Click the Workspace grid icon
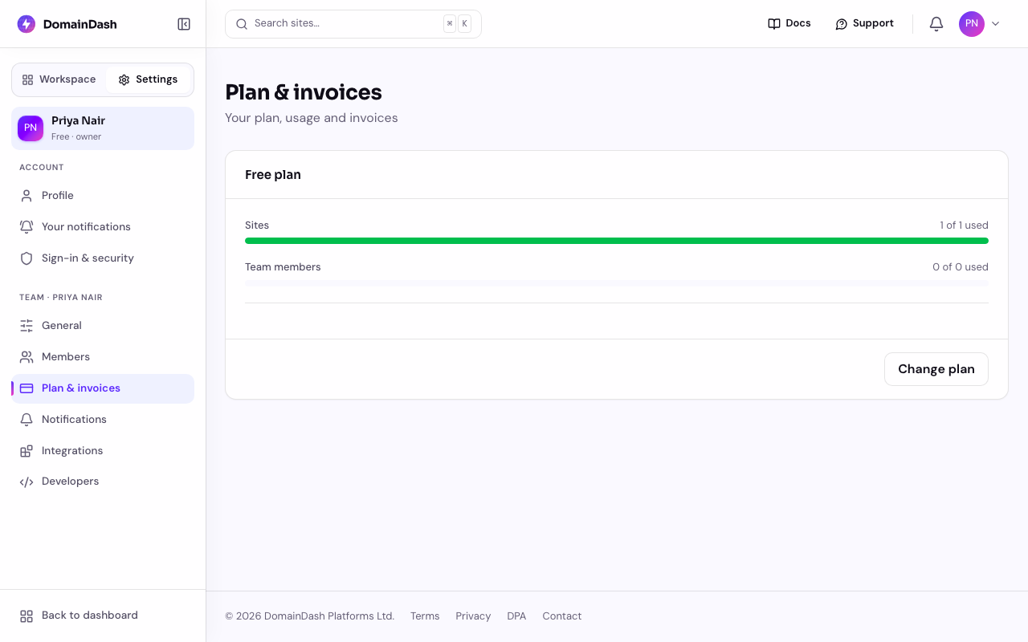 click(27, 79)
